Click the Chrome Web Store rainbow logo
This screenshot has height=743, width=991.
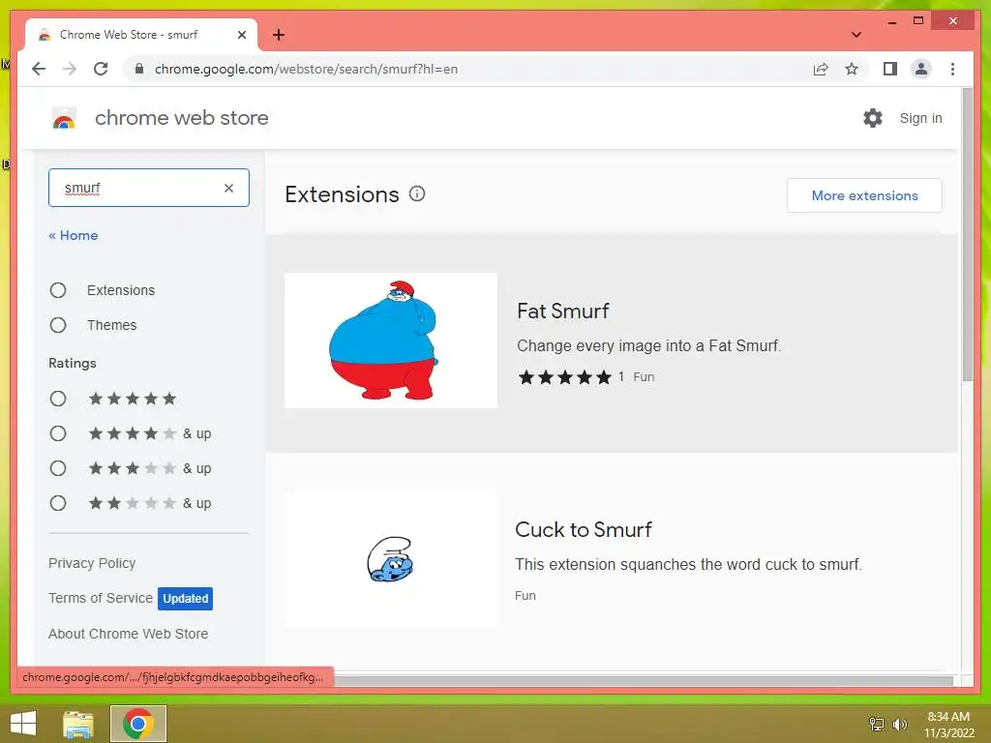click(63, 118)
